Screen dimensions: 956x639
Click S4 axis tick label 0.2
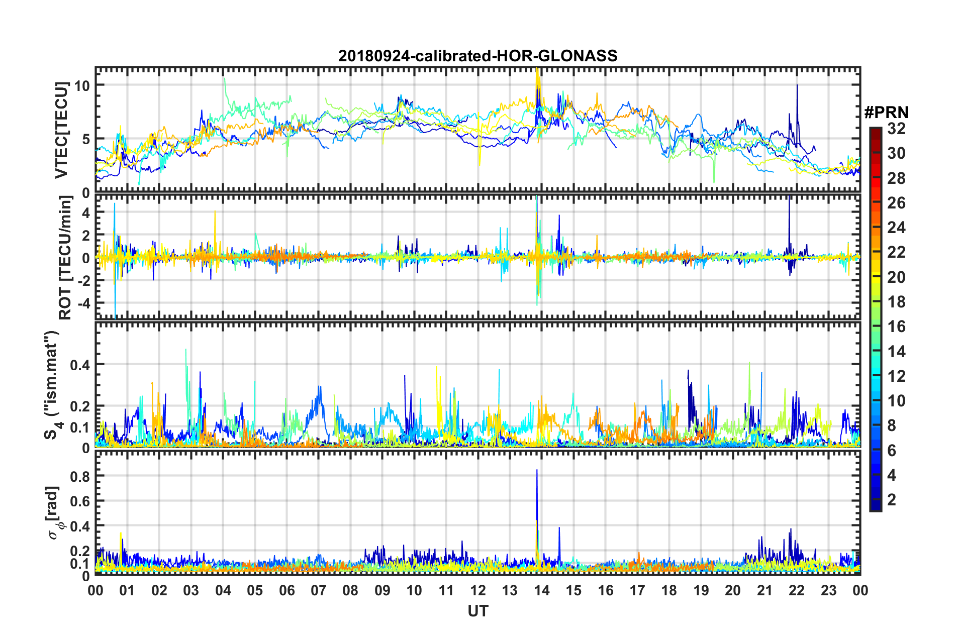point(80,406)
